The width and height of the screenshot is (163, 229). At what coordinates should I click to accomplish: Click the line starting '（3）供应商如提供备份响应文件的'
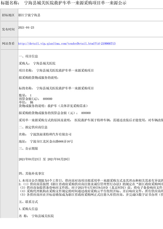(x=91, y=188)
